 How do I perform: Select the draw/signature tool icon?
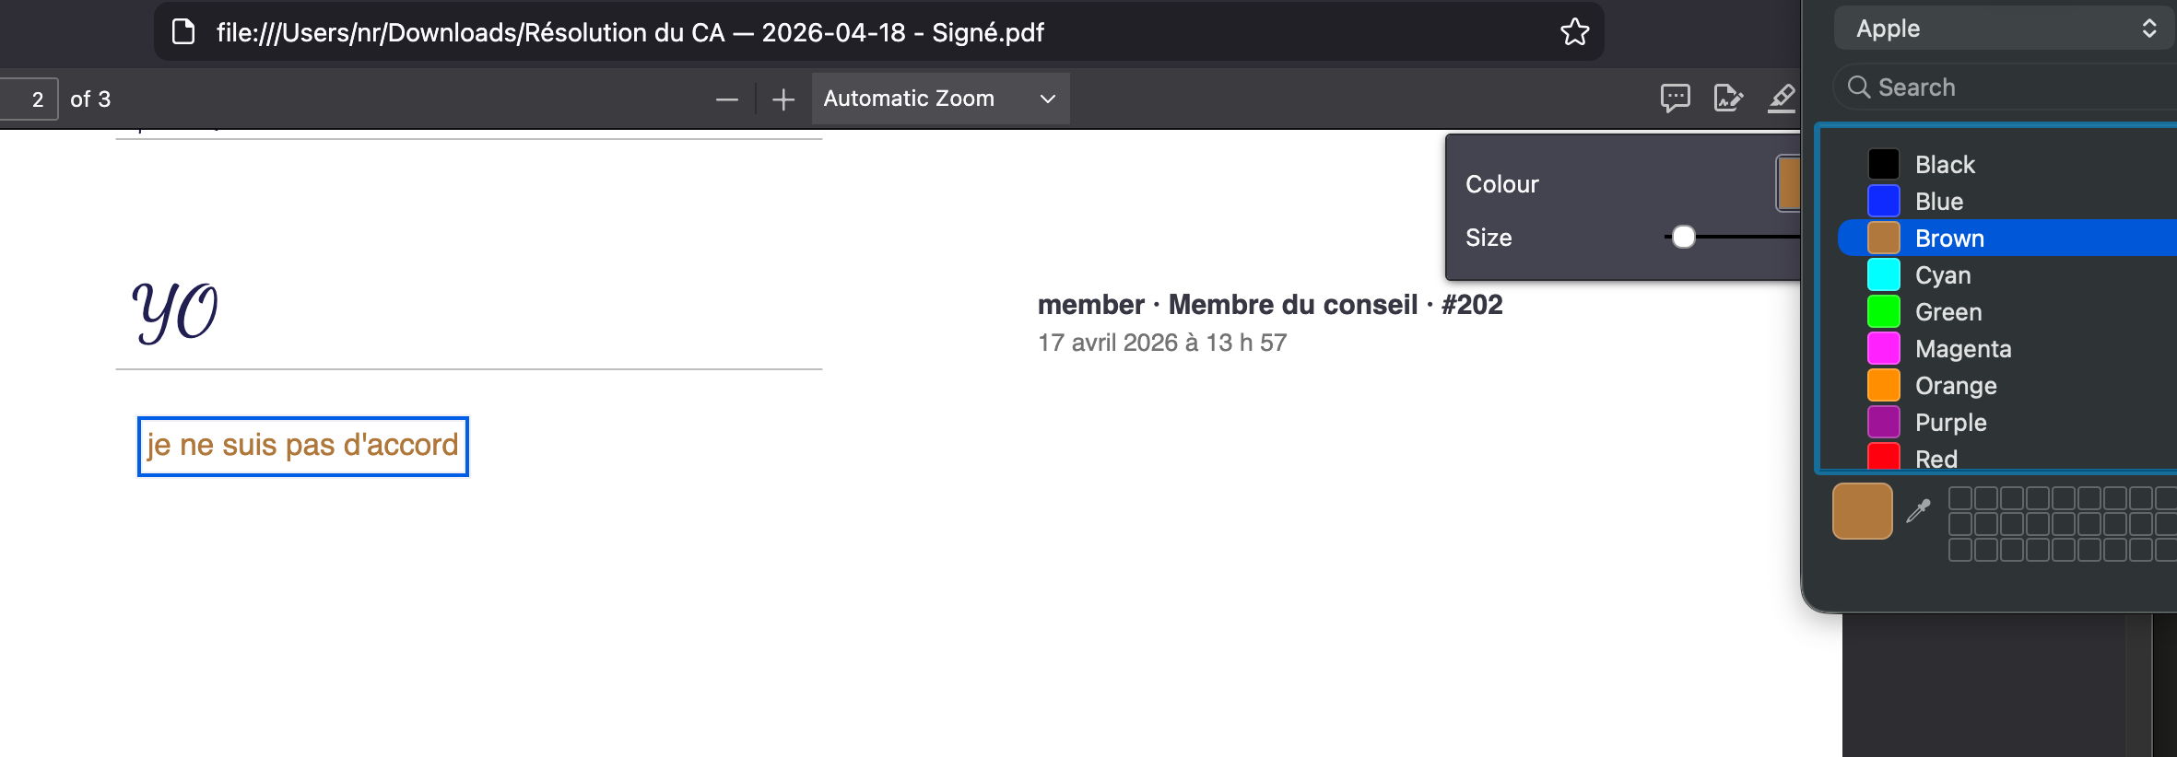pyautogui.click(x=1728, y=98)
